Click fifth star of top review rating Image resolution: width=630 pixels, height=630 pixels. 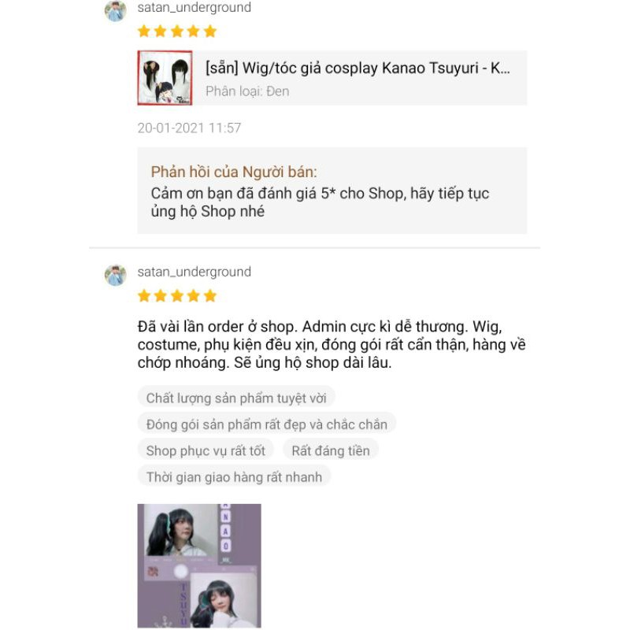tap(209, 31)
